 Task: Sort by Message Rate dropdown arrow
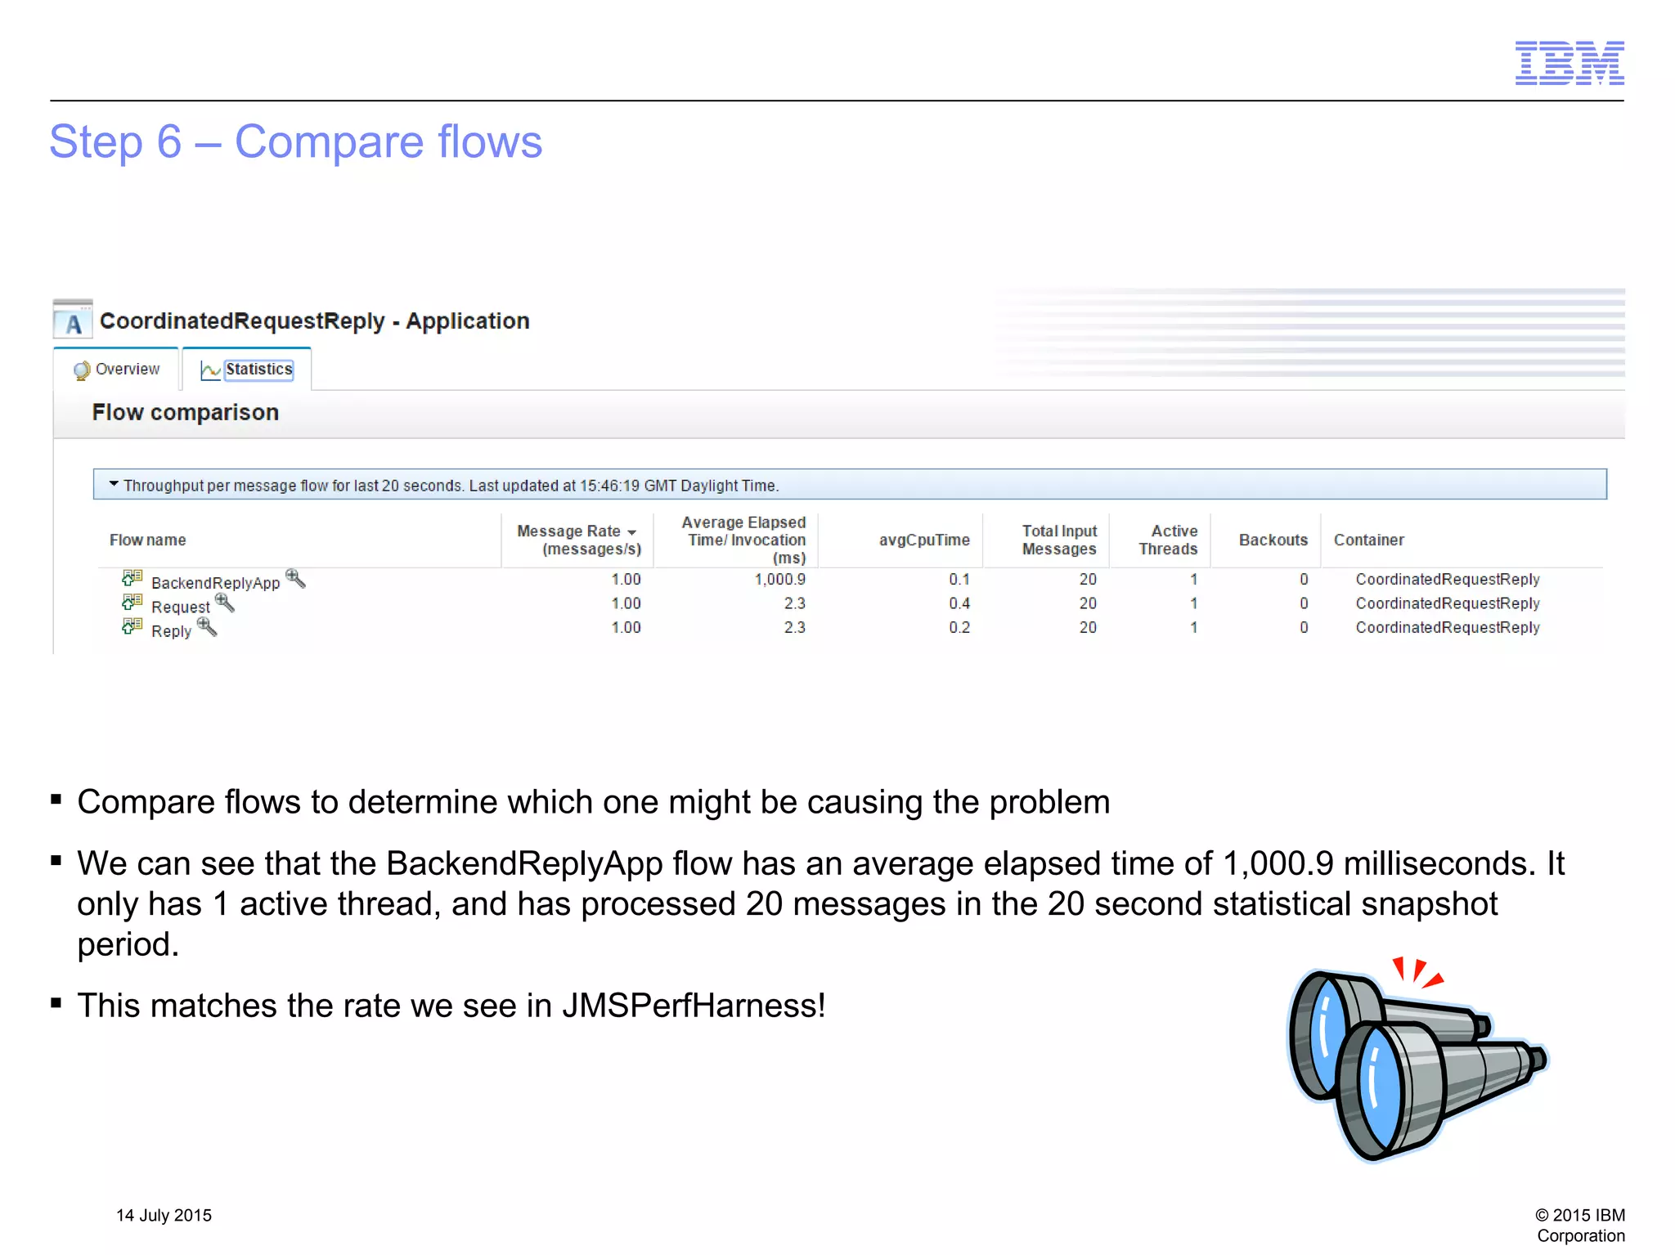(632, 532)
